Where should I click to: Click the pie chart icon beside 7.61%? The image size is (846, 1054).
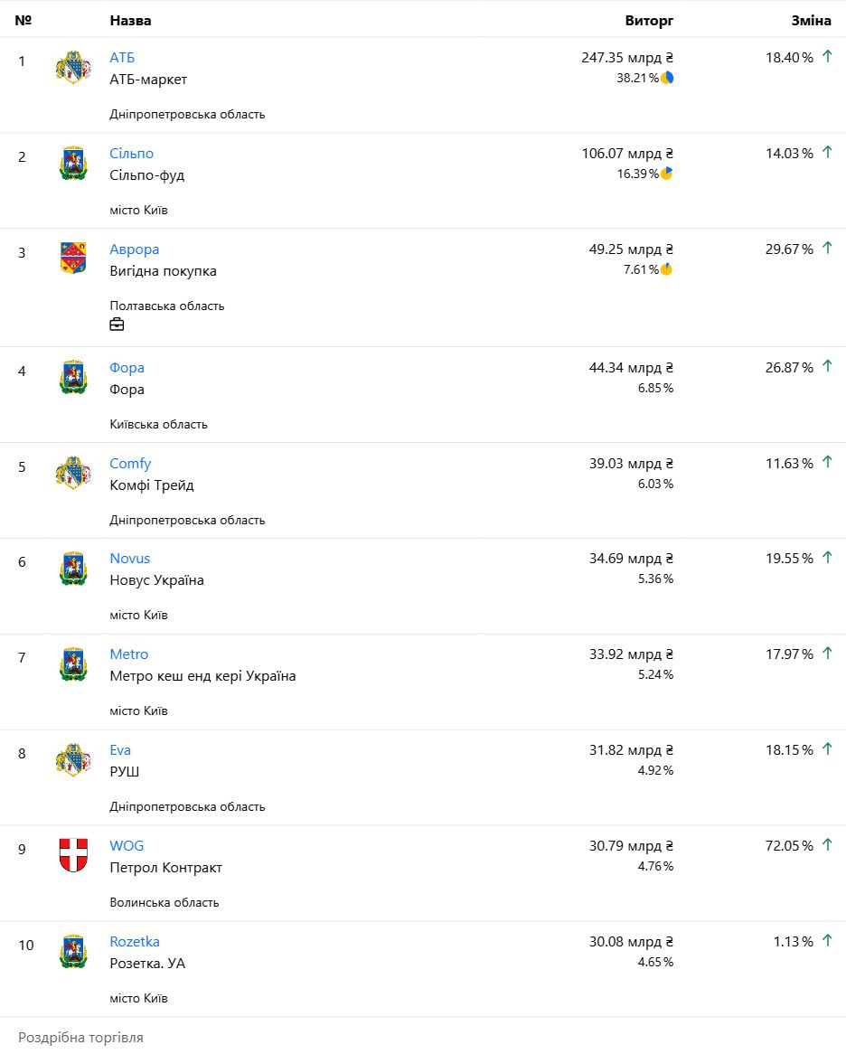pyautogui.click(x=667, y=269)
